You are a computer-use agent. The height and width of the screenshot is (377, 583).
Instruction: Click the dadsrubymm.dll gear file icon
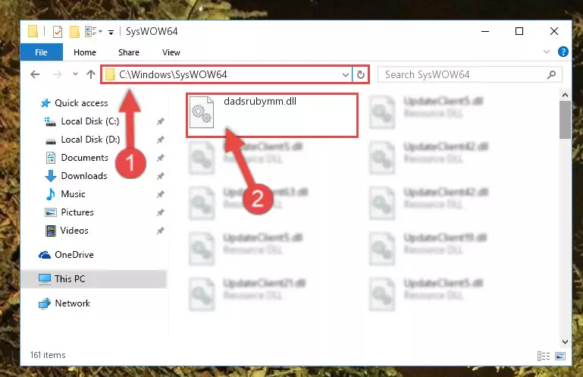tap(202, 112)
